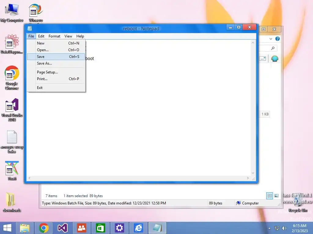
Task: Close the reboot Notepad window
Action: click(x=249, y=27)
